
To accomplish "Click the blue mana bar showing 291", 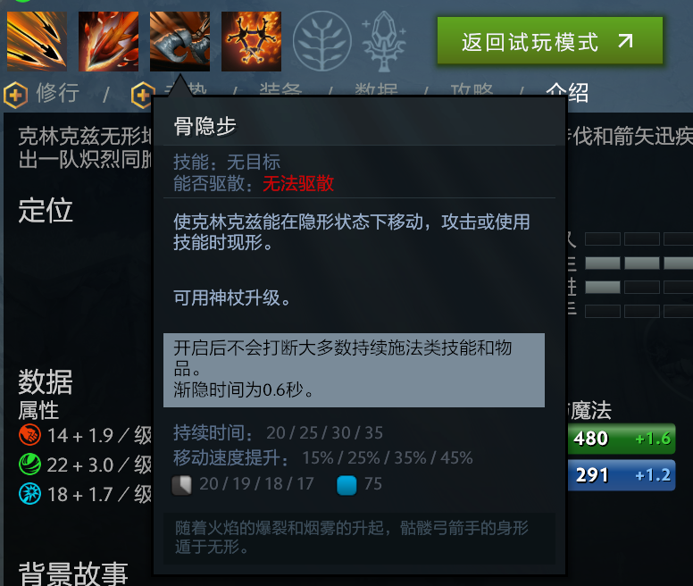I will [622, 475].
